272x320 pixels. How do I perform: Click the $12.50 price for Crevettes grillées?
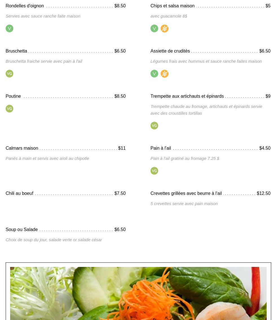(x=264, y=193)
